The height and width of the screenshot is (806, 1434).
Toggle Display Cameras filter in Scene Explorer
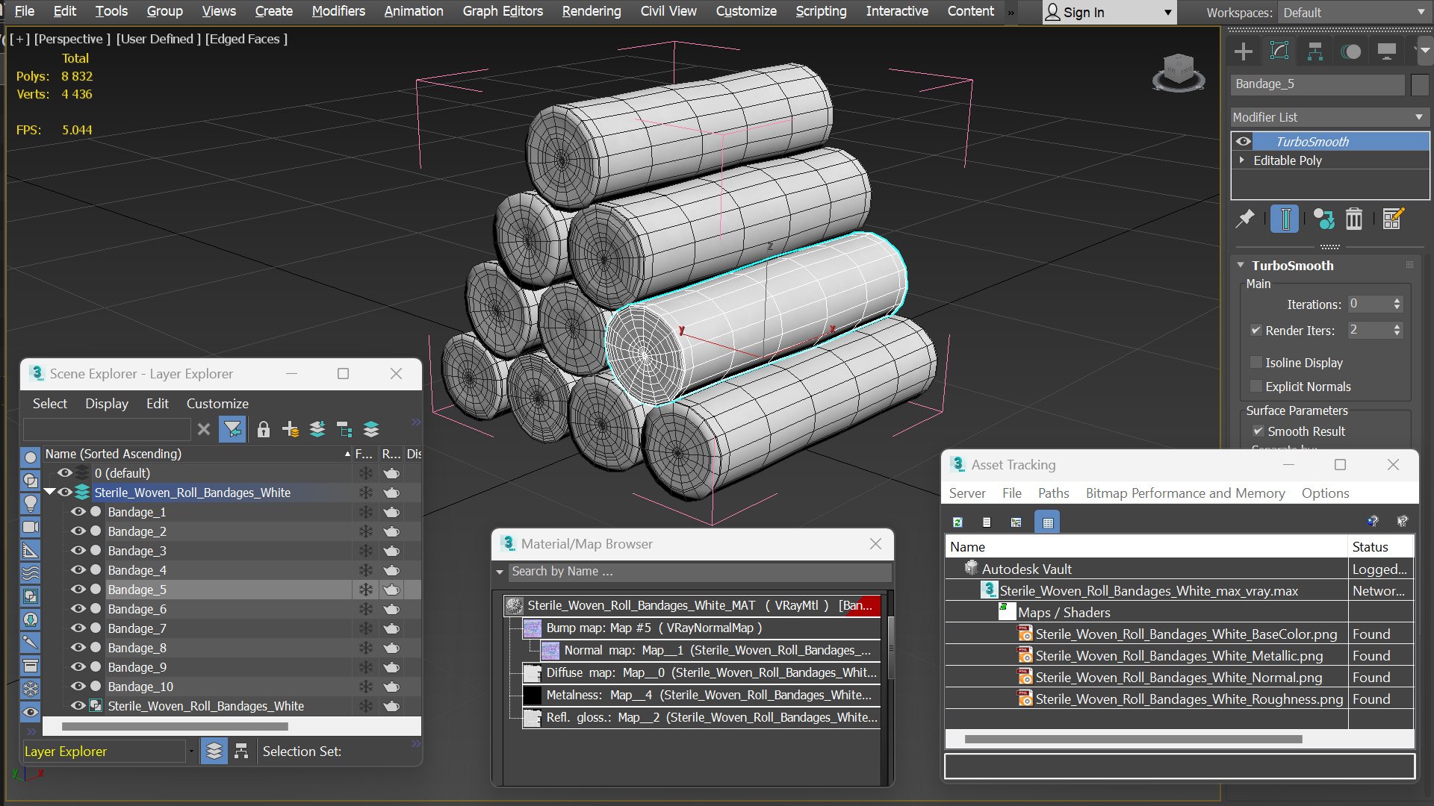pos(31,527)
